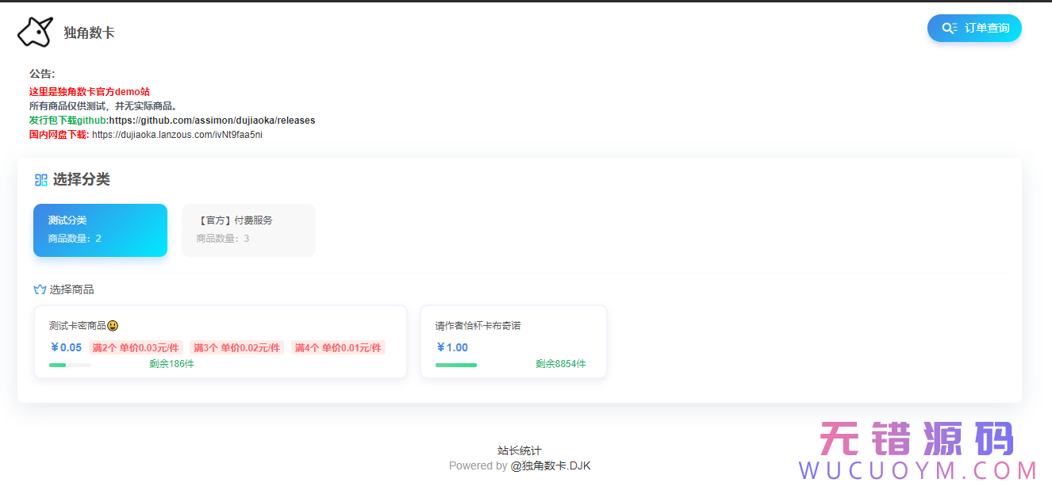
Task: Click the full green stock bar under ¥1.00
Action: (x=456, y=365)
